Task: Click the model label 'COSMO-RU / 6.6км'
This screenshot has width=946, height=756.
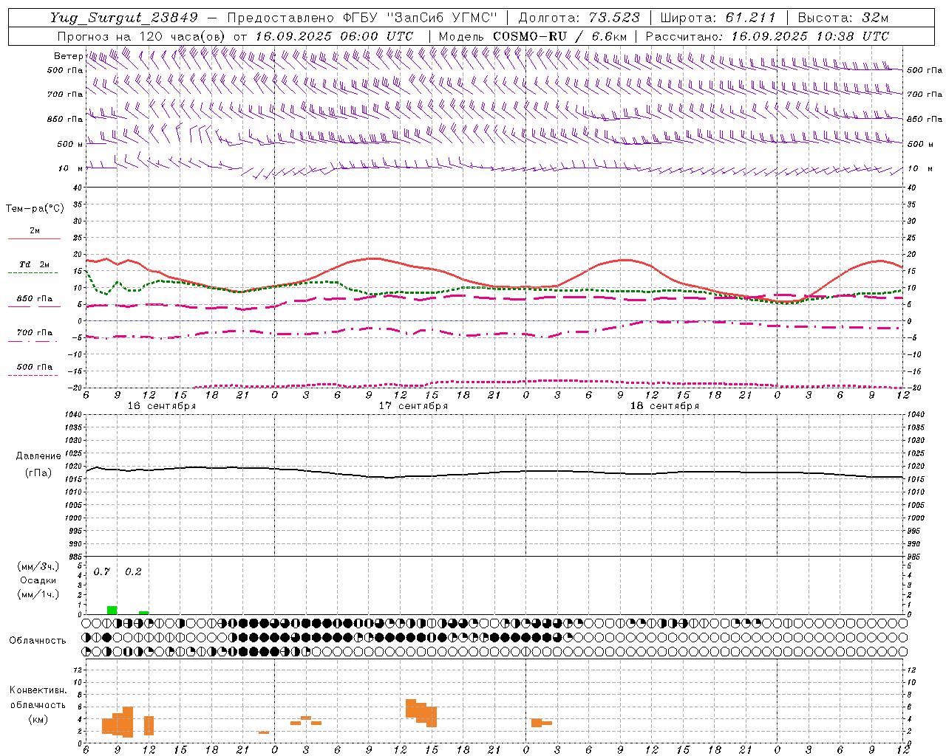Action: coord(559,36)
